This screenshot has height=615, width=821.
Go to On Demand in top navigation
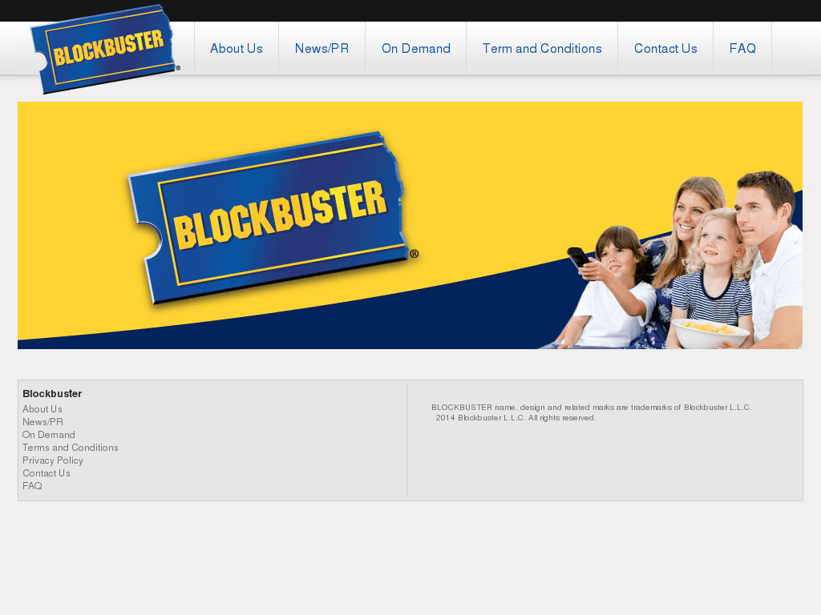(x=416, y=49)
